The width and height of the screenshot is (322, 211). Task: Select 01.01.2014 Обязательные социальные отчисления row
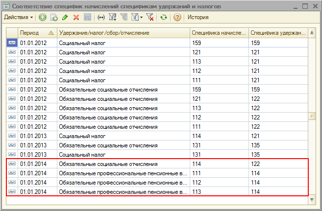[x=123, y=164]
